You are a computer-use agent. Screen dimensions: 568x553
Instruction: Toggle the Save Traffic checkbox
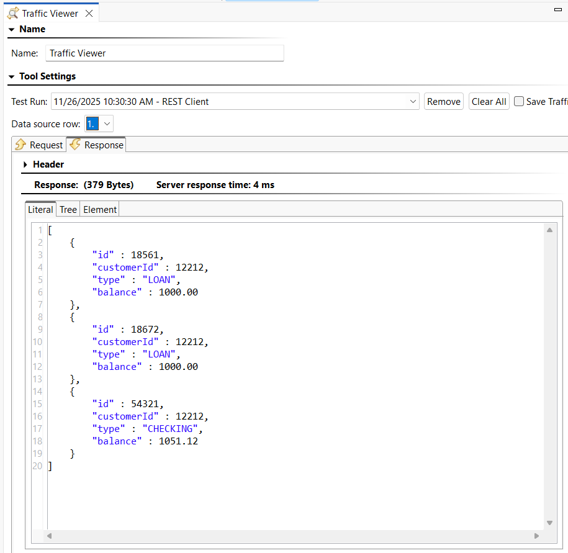519,101
